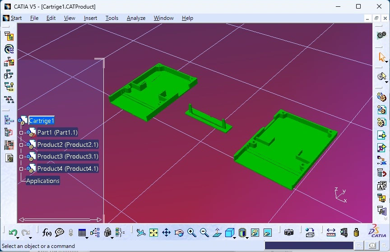Image resolution: width=390 pixels, height=252 pixels.
Task: Click the dark power input command field
Action: point(309,246)
